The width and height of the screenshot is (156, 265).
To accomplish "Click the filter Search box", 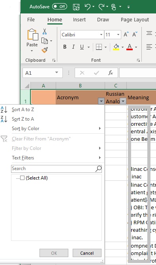I will click(56, 168).
